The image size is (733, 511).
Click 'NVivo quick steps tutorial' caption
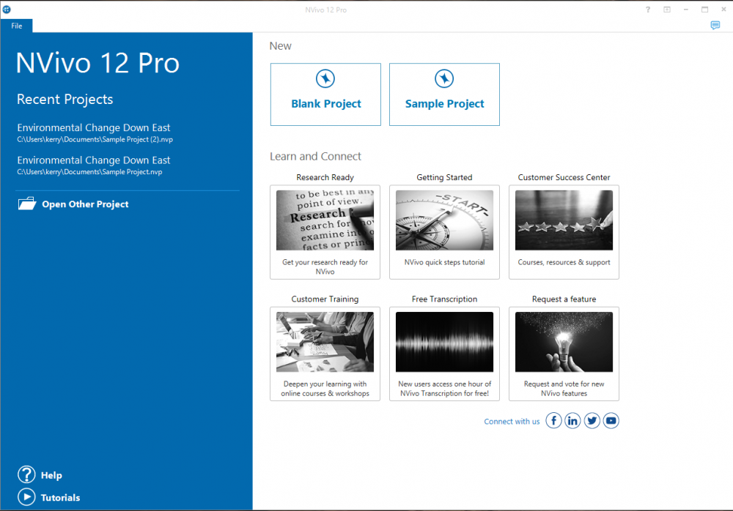tap(444, 262)
